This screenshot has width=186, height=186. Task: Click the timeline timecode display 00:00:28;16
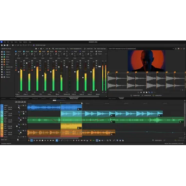[20, 102]
